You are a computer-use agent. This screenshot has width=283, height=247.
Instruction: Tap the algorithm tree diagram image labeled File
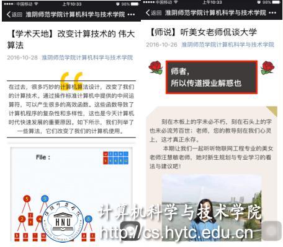point(71,194)
